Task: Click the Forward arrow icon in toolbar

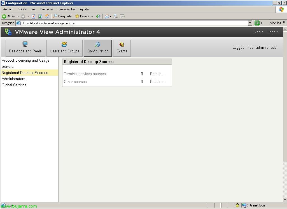Action: pos(23,16)
